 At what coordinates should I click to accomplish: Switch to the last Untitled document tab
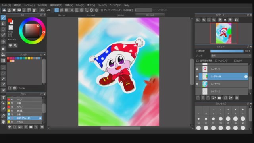150,15
